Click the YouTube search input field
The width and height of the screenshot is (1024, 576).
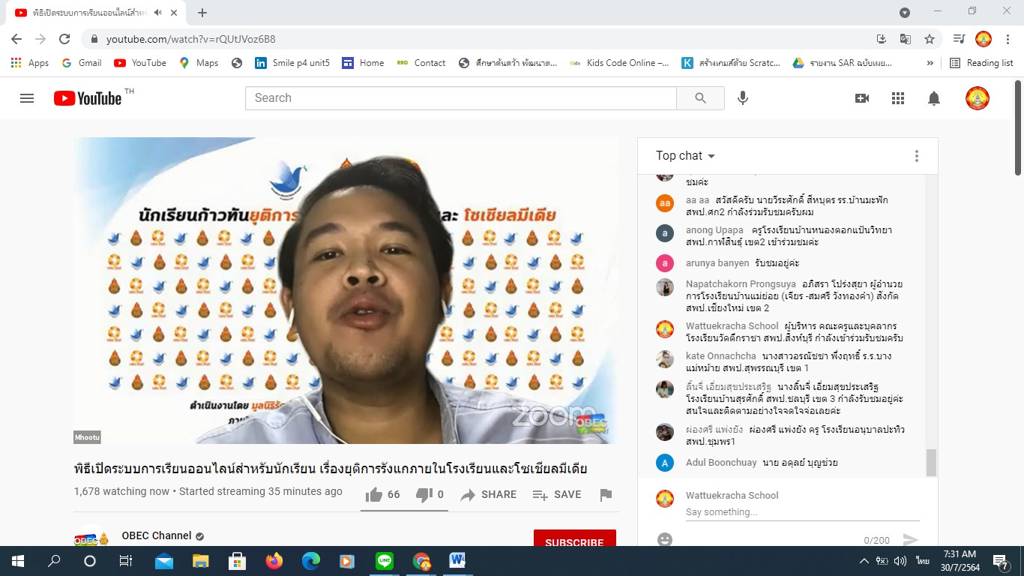(x=460, y=98)
